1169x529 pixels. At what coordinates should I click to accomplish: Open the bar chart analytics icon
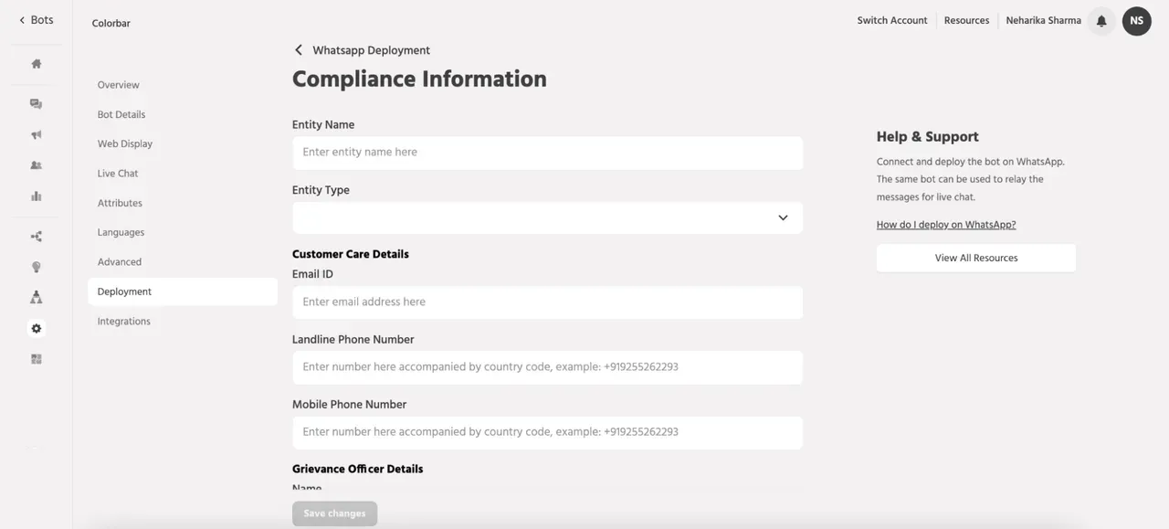pyautogui.click(x=37, y=196)
